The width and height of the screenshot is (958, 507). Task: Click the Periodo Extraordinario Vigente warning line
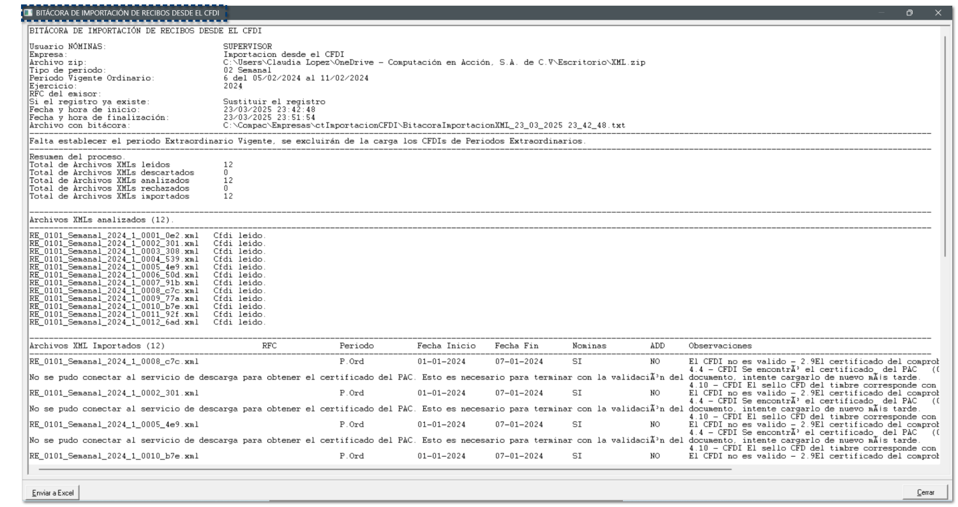(x=306, y=141)
